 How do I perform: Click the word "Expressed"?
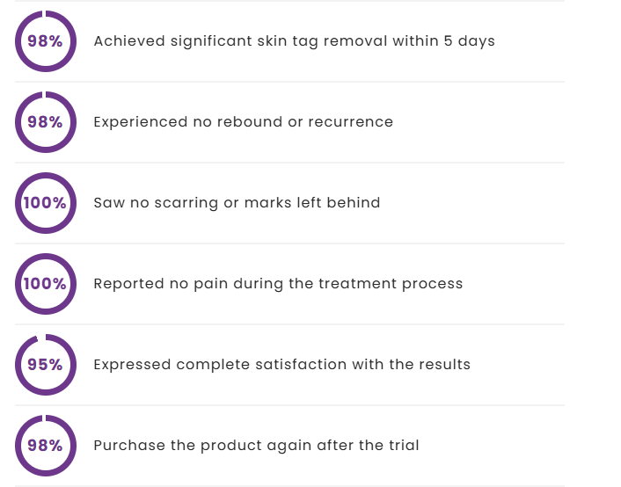click(132, 365)
